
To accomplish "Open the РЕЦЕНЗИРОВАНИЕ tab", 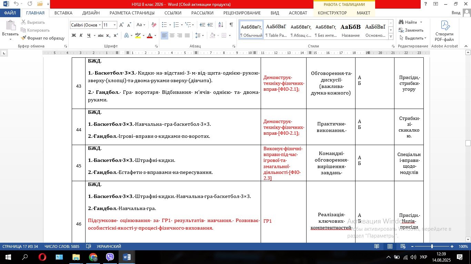I will pos(242,13).
